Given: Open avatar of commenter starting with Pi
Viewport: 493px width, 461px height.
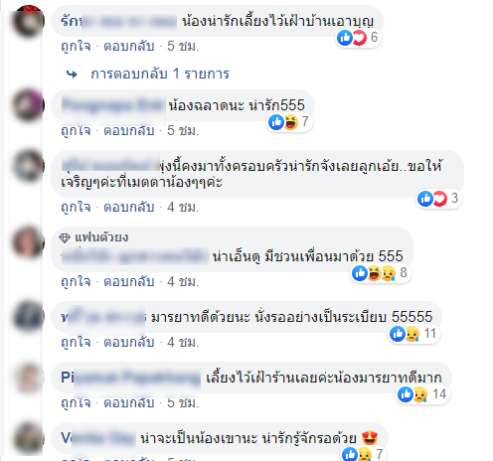Looking at the screenshot, I should coord(28,378).
